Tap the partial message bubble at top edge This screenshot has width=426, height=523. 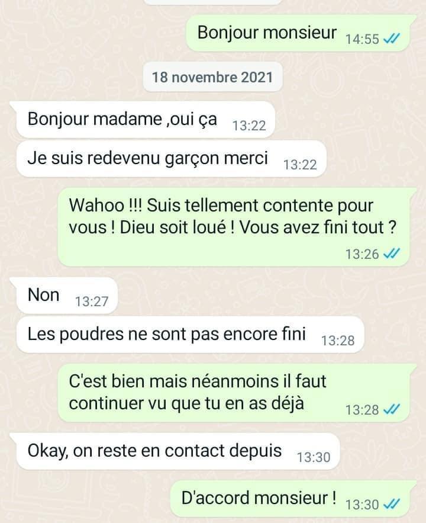pos(213,2)
